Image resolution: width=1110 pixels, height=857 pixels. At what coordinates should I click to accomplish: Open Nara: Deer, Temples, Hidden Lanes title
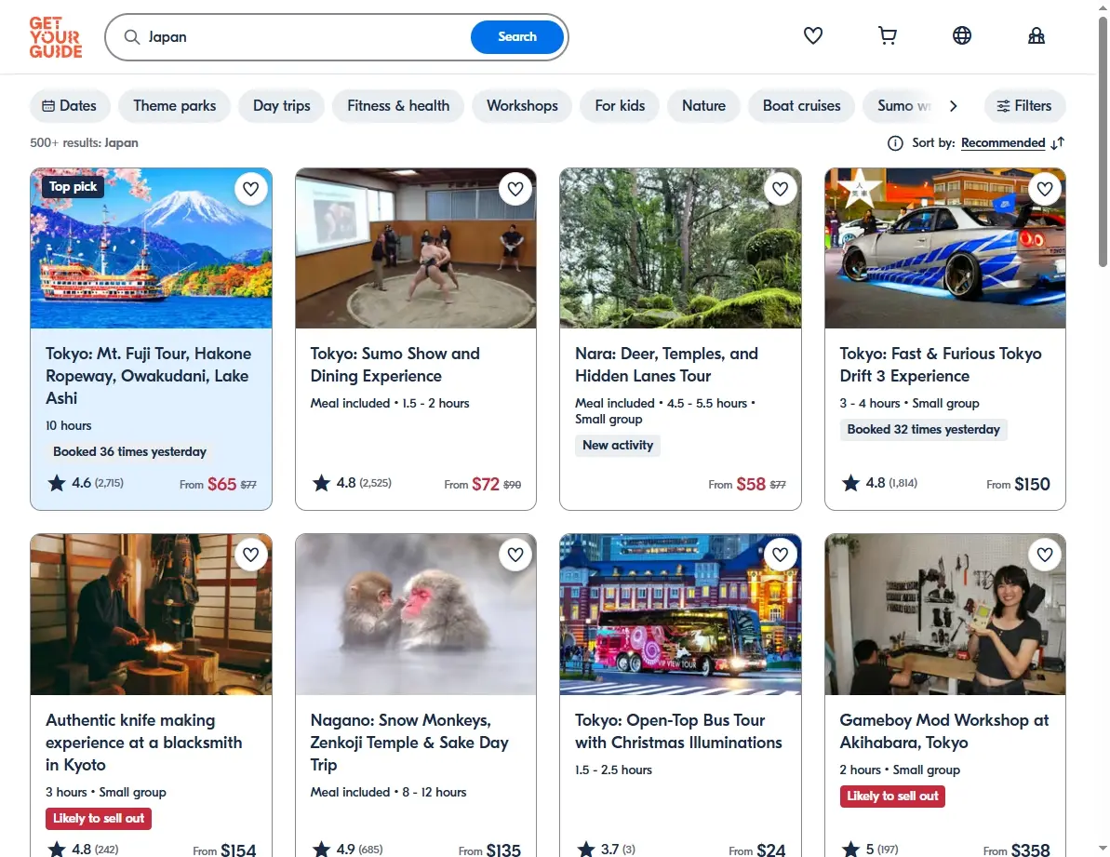pos(666,365)
